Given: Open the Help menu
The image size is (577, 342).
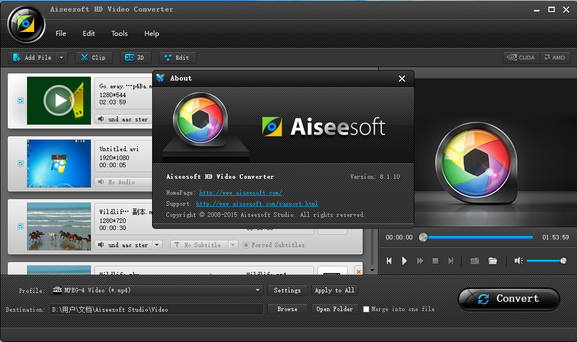Looking at the screenshot, I should [152, 34].
